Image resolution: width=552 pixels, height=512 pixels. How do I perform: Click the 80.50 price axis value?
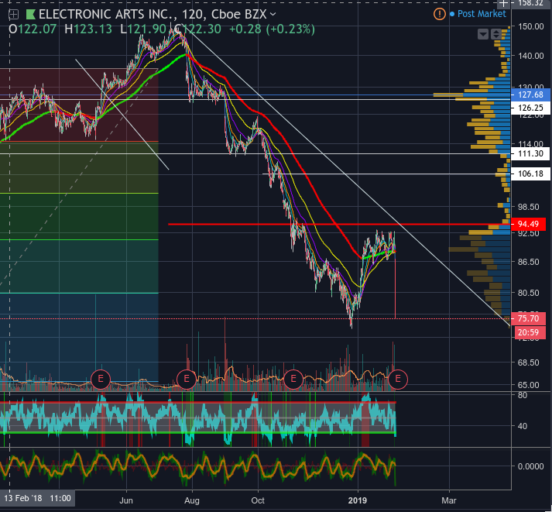(x=529, y=293)
